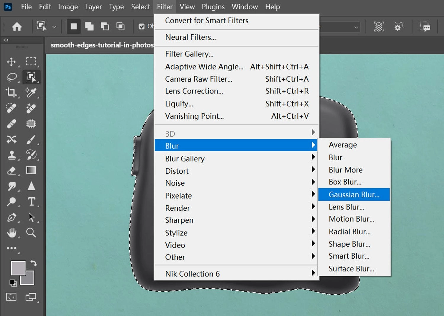Select the Brush tool
Viewport: 444px width, 316px height.
coord(31,139)
